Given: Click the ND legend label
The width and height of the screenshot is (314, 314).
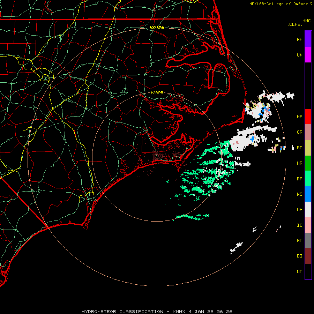Looking at the screenshot, I should (299, 272).
